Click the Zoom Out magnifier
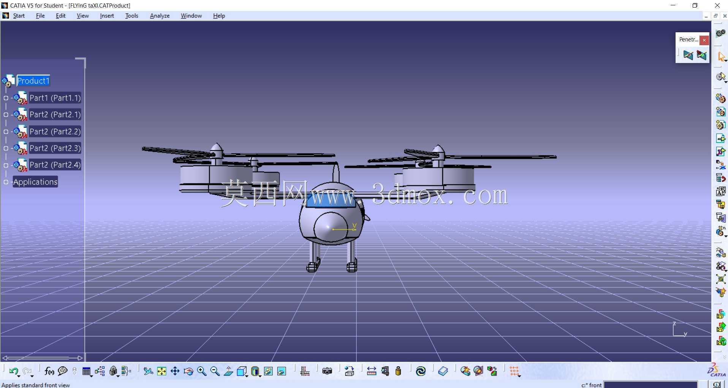This screenshot has width=728, height=388. pyautogui.click(x=215, y=371)
